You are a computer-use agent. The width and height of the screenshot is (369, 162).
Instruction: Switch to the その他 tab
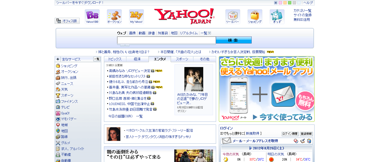(x=205, y=59)
